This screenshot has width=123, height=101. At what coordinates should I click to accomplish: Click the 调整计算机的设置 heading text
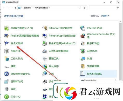[13, 16]
